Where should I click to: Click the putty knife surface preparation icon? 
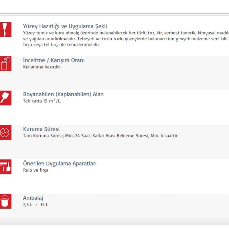[5, 29]
